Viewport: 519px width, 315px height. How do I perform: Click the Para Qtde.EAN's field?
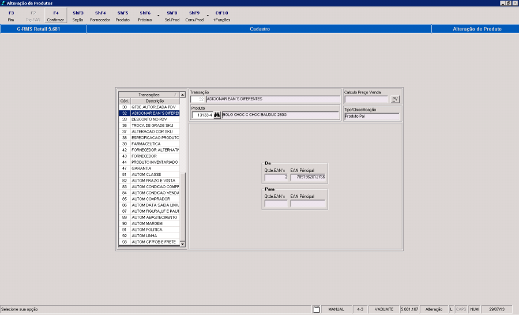pyautogui.click(x=276, y=204)
